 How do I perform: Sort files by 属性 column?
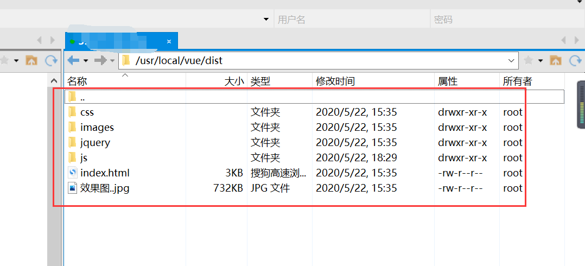click(x=467, y=81)
